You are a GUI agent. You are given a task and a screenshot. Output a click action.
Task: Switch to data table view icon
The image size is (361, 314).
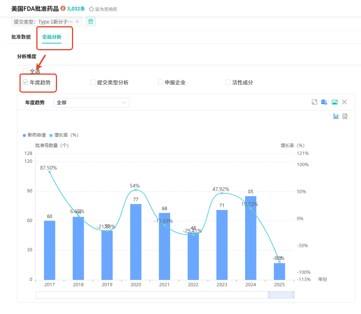pos(345,116)
